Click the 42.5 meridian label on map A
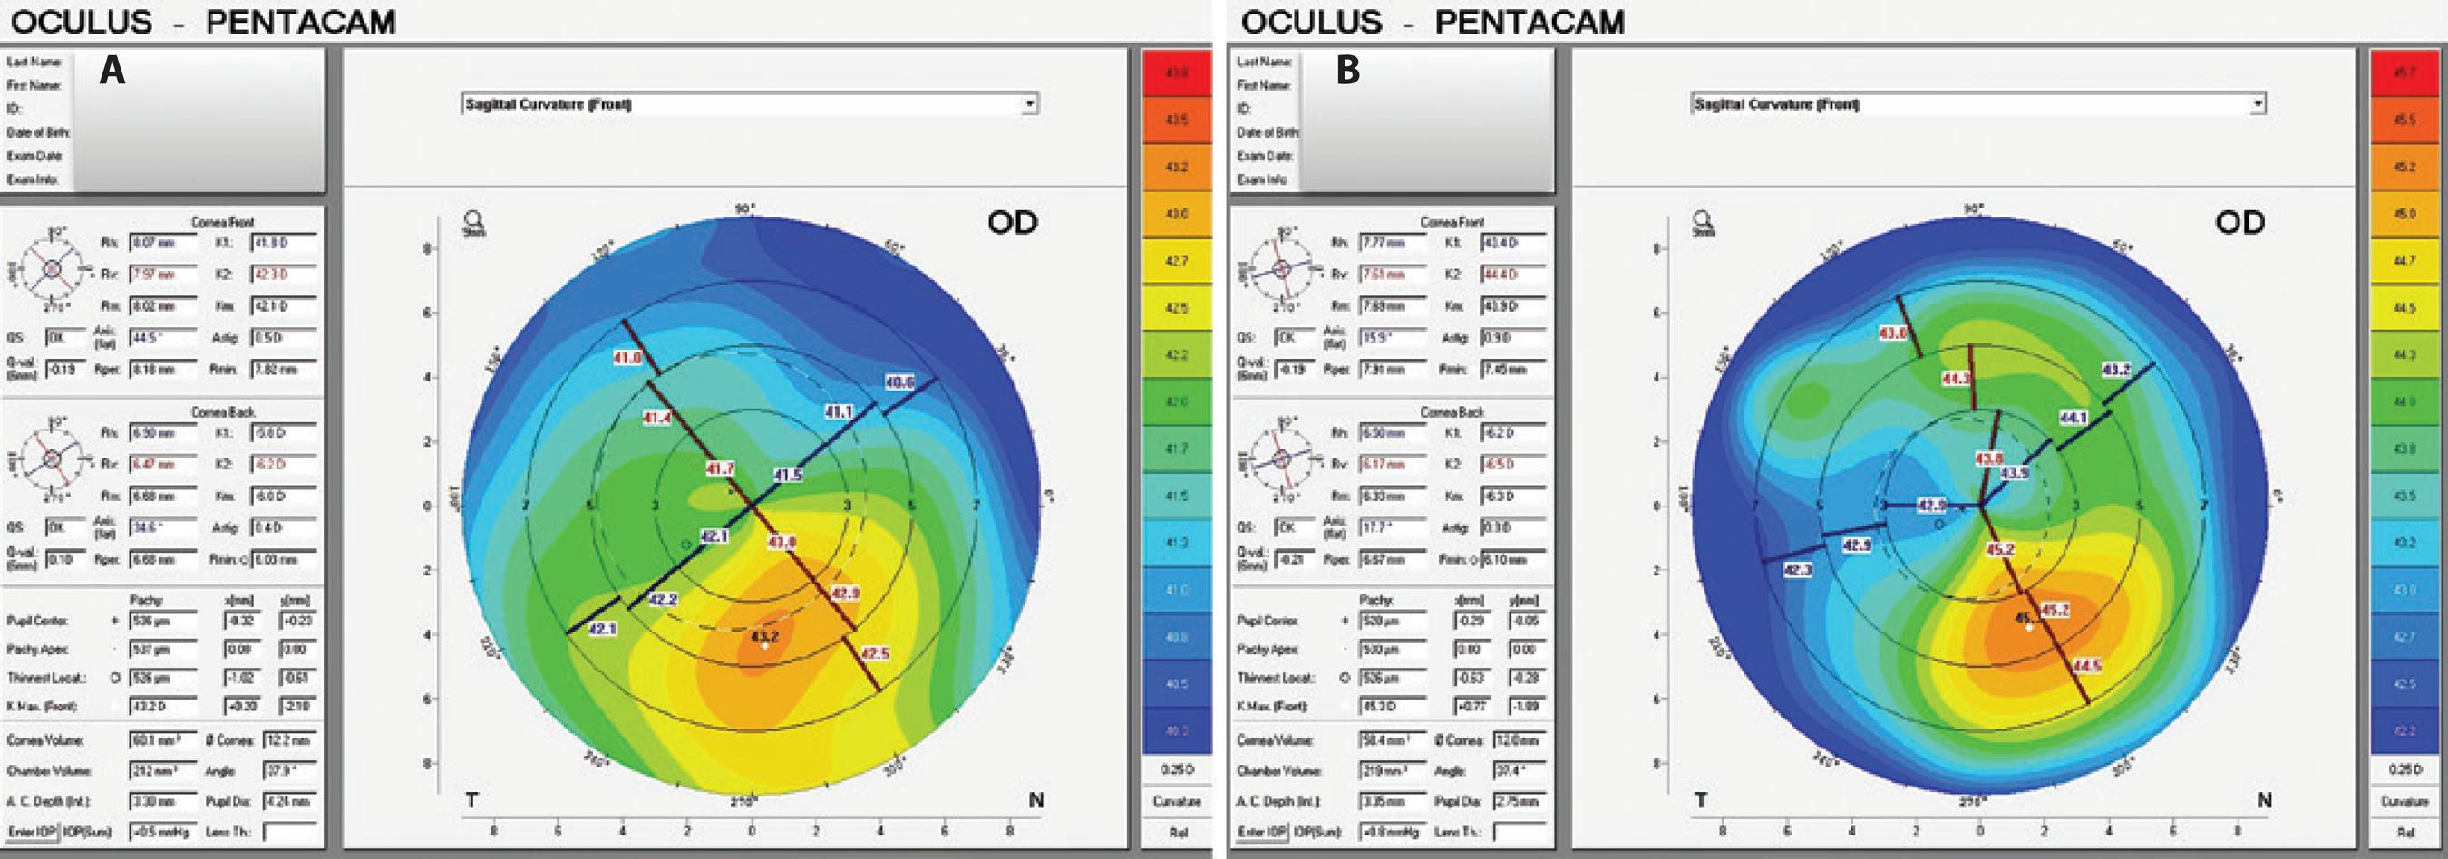This screenshot has height=859, width=2448. coord(875,653)
